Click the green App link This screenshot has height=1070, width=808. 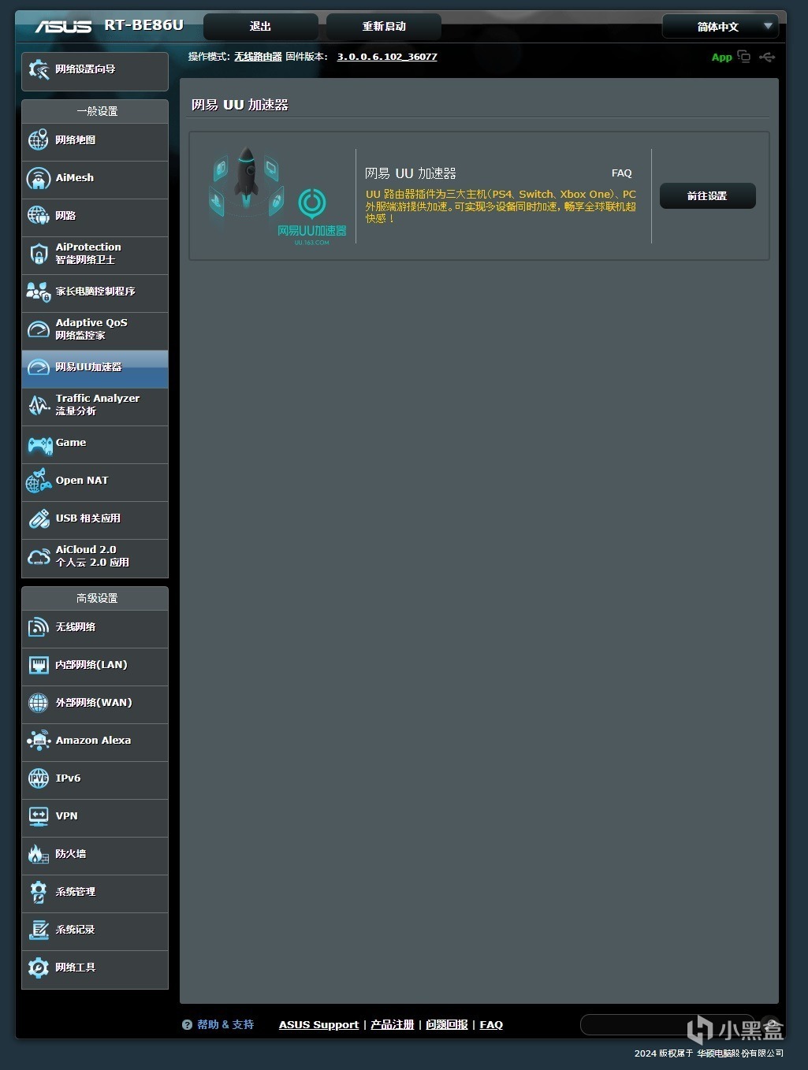tap(722, 58)
